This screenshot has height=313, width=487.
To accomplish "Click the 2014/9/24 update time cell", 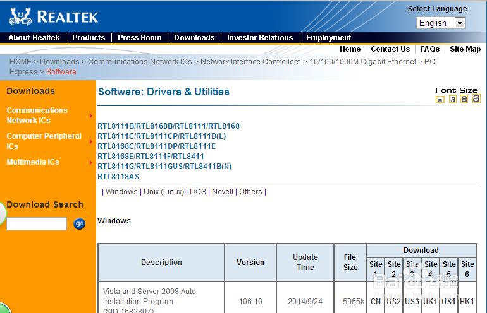I will point(305,302).
